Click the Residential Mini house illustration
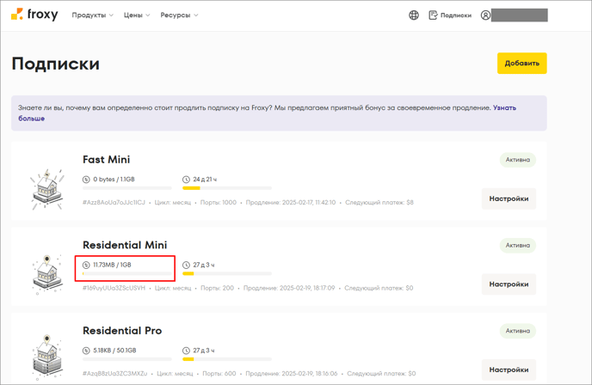Screen dimensions: 592x385 (47, 275)
